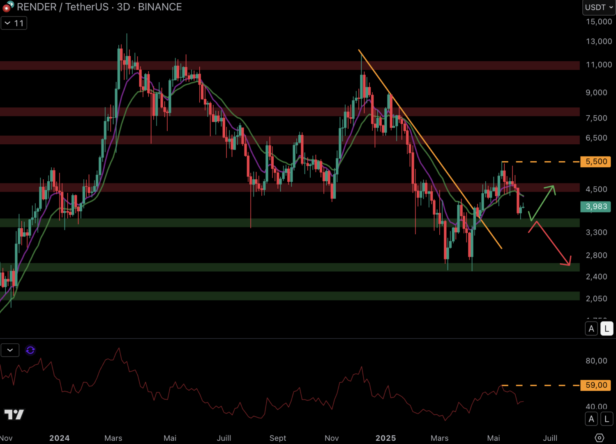
Task: Select the orange descending trendline
Action: click(x=430, y=149)
